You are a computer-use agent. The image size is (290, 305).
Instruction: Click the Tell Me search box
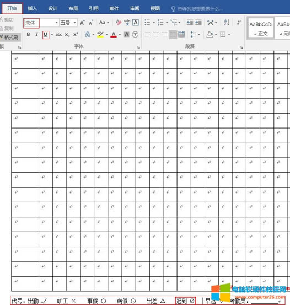[x=197, y=9]
